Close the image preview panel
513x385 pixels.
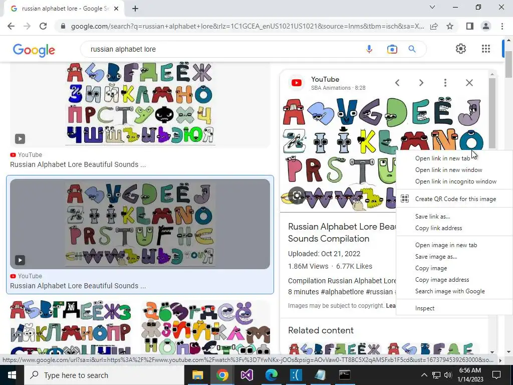[469, 83]
